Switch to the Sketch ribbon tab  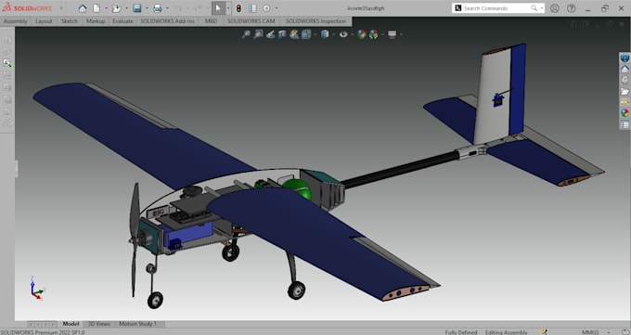tap(70, 21)
